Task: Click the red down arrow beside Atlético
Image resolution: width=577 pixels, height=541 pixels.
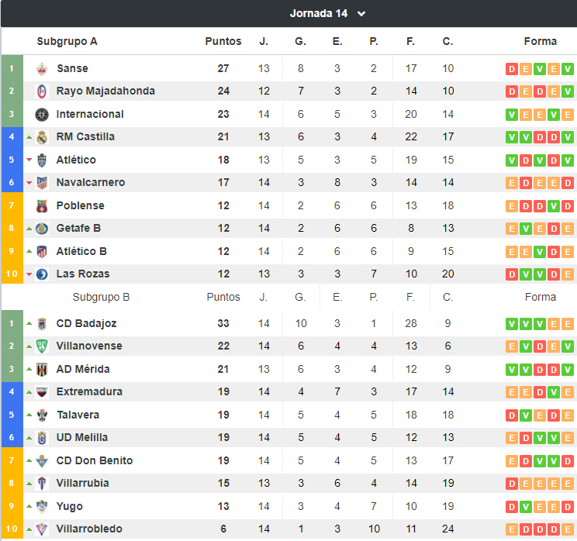Action: (29, 160)
